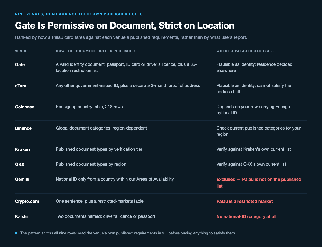
Task: Click red 'Palau is a restricted market' text
Action: point(245,201)
